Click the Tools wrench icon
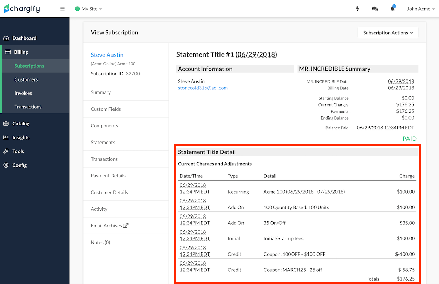 click(x=6, y=151)
